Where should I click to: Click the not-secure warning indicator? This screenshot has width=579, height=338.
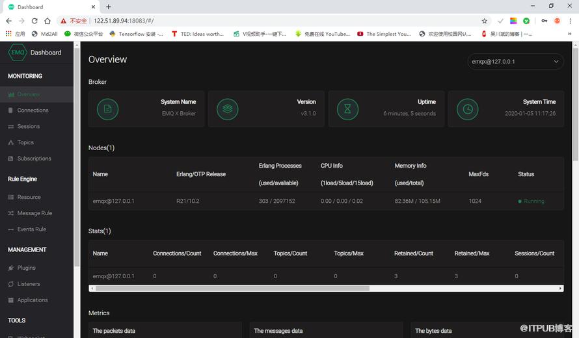(x=74, y=21)
